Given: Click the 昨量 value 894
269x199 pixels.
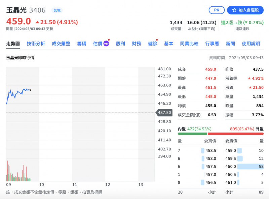Looking at the screenshot, I should (x=260, y=106).
